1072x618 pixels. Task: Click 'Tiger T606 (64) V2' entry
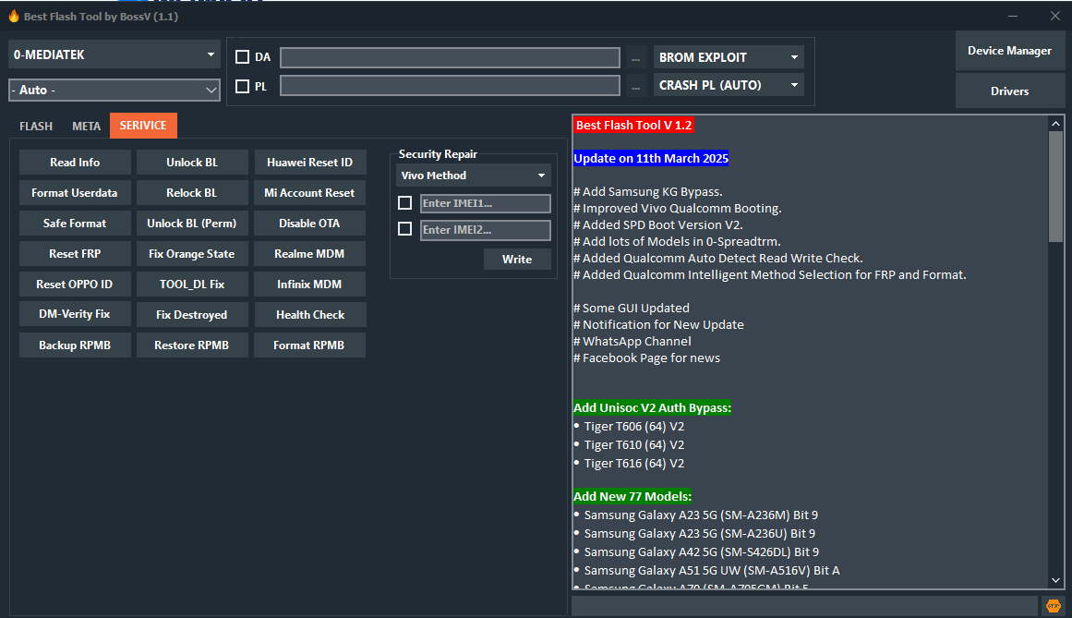[633, 426]
